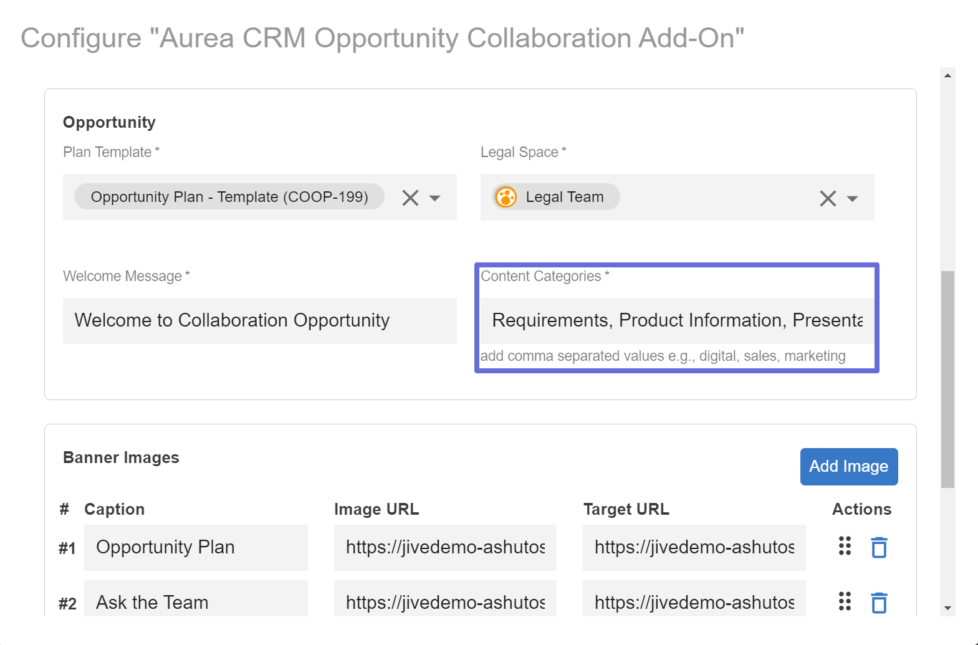Click the Target URL column header
The height and width of the screenshot is (645, 978).
pyautogui.click(x=626, y=509)
